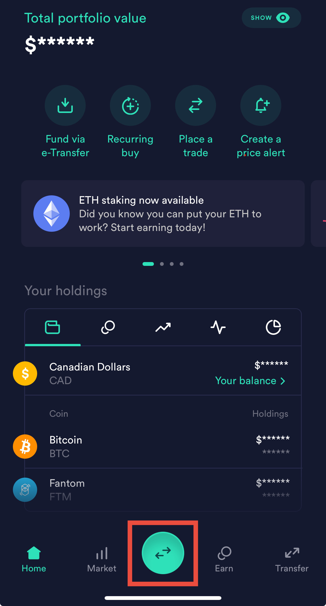326x606 pixels.
Task: Open the Fantom FTM holdings row
Action: [163, 490]
